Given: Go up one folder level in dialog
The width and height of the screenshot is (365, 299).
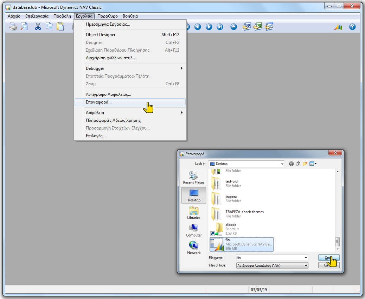Looking at the screenshot, I should (x=298, y=164).
